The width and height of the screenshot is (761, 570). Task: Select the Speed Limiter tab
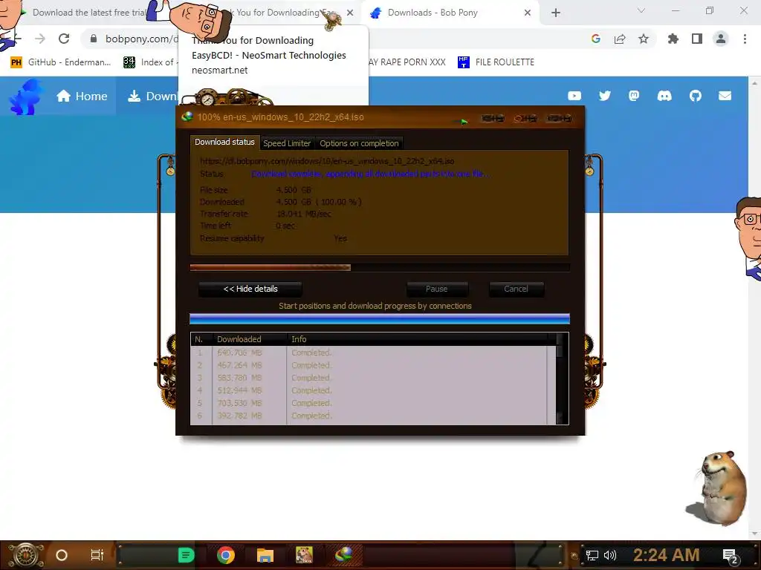tap(287, 143)
